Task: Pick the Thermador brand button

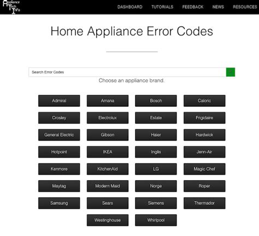Action: point(204,203)
